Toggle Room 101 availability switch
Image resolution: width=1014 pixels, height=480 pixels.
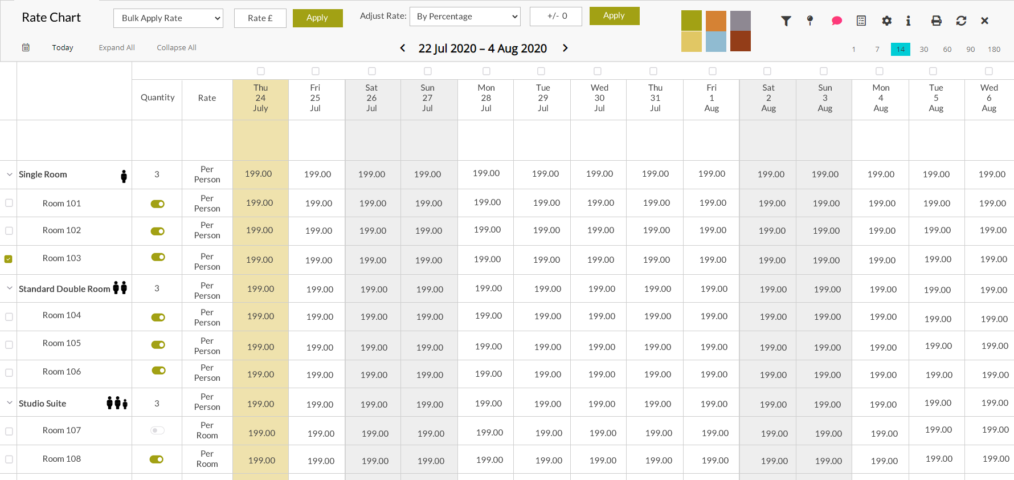[x=158, y=204]
